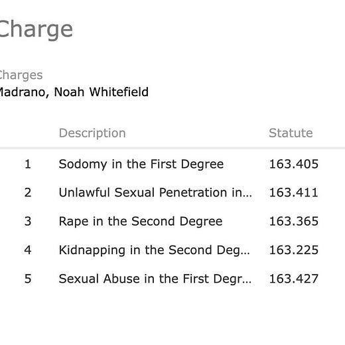Select the Sodomy in the First Degree charge
This screenshot has height=345, width=345.
[x=141, y=165]
